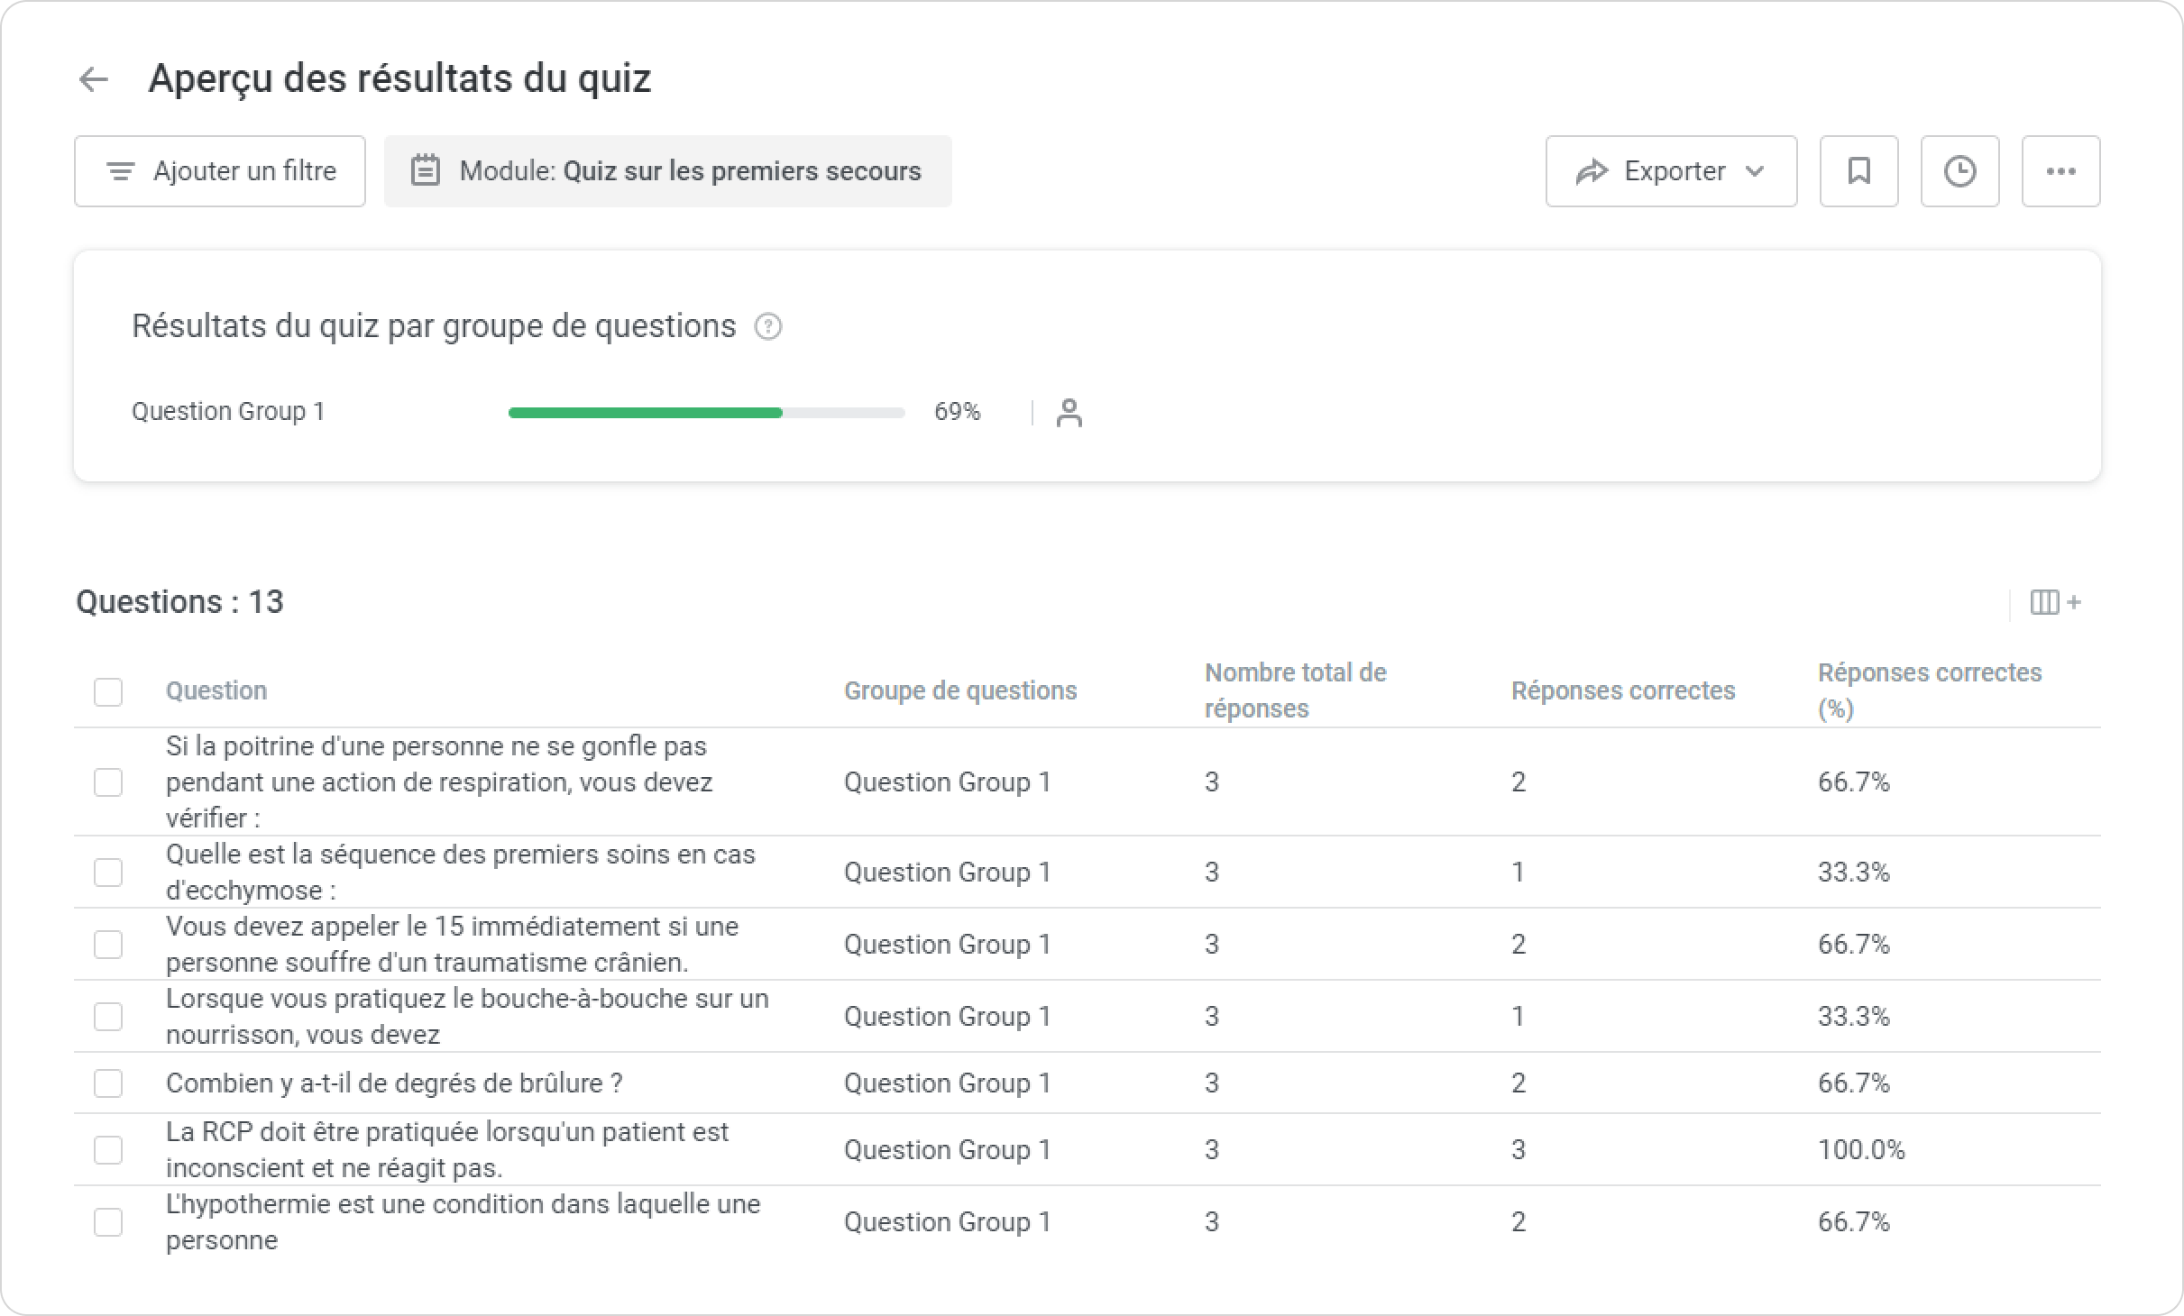Click the add columns icon
2184x1316 pixels.
[2054, 602]
